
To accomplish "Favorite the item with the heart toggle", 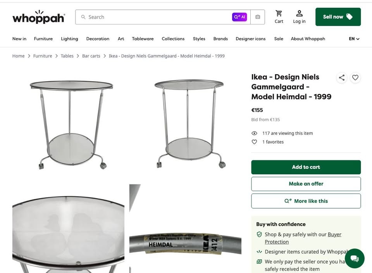I will tap(355, 78).
